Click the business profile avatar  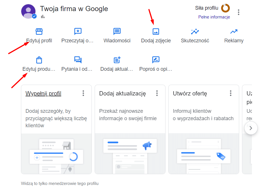pos(28,11)
